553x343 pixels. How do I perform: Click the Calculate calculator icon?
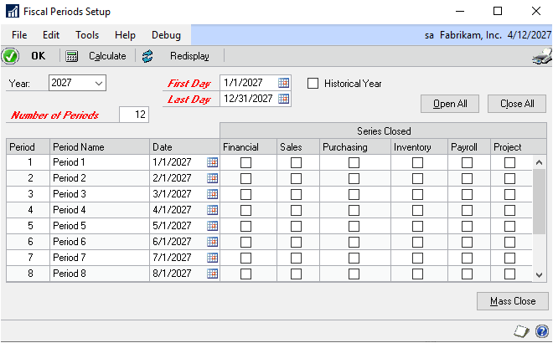pos(71,56)
